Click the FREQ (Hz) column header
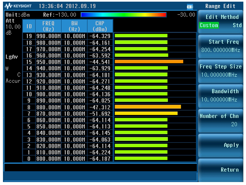The image size is (246, 185). click(x=48, y=26)
